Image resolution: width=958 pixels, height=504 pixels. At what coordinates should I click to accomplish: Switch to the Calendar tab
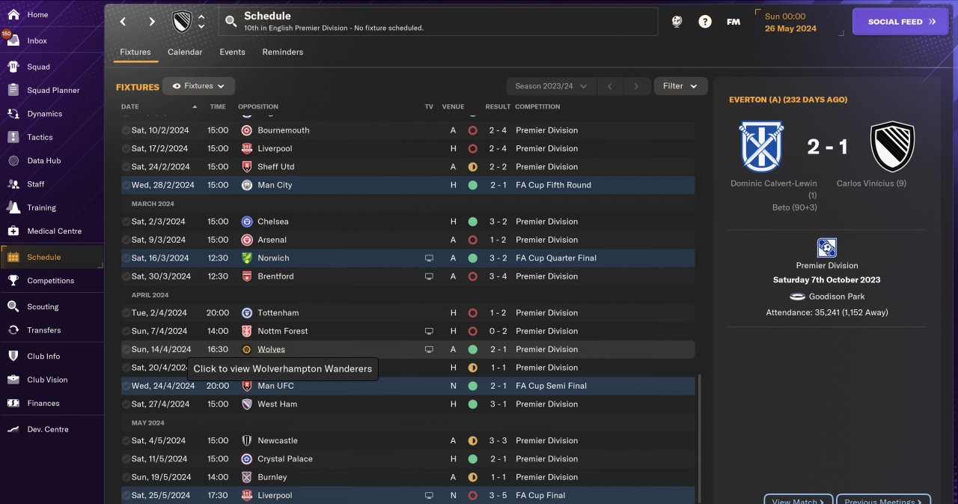point(185,52)
